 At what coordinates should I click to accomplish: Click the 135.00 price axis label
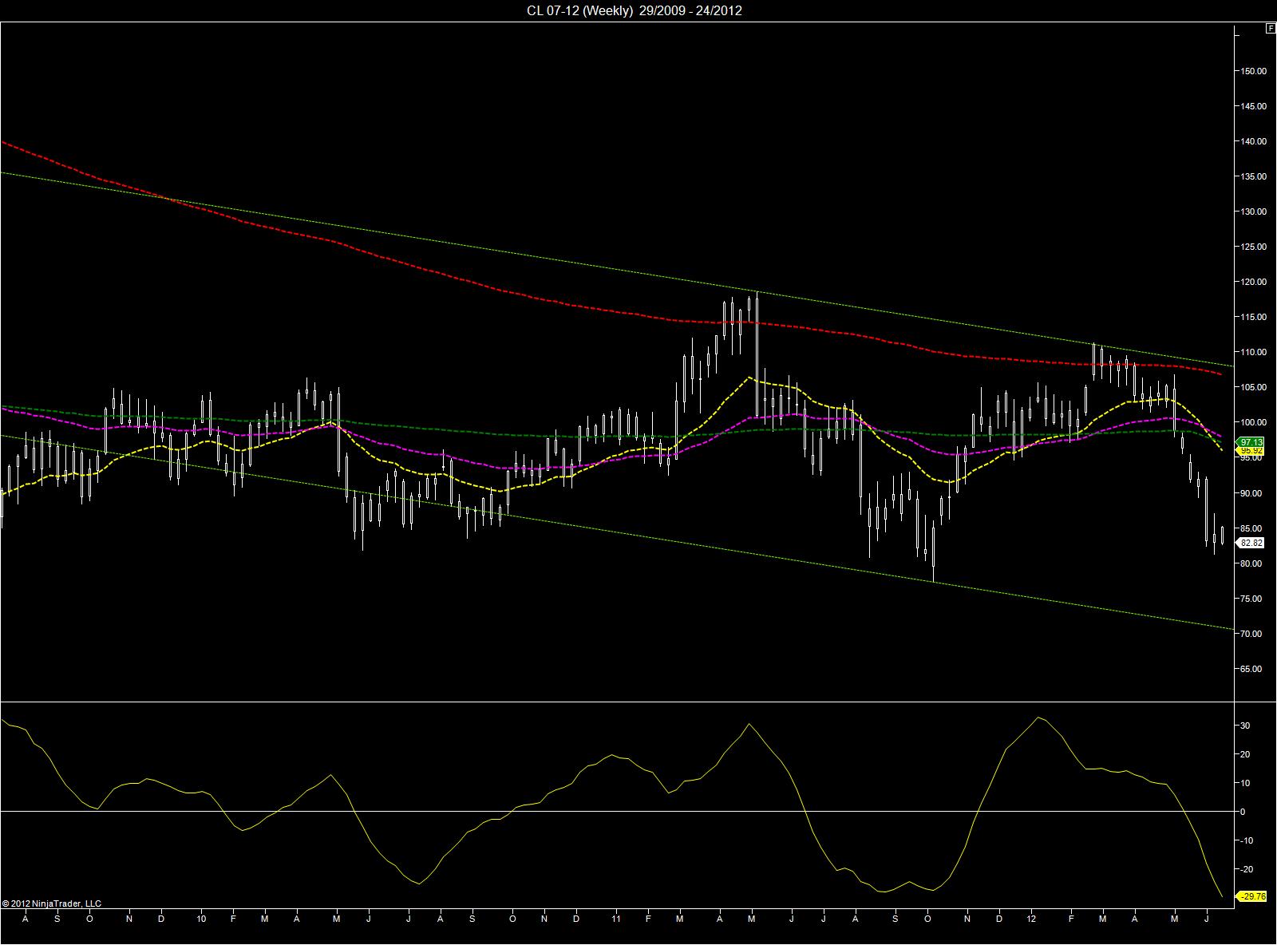coord(1252,176)
